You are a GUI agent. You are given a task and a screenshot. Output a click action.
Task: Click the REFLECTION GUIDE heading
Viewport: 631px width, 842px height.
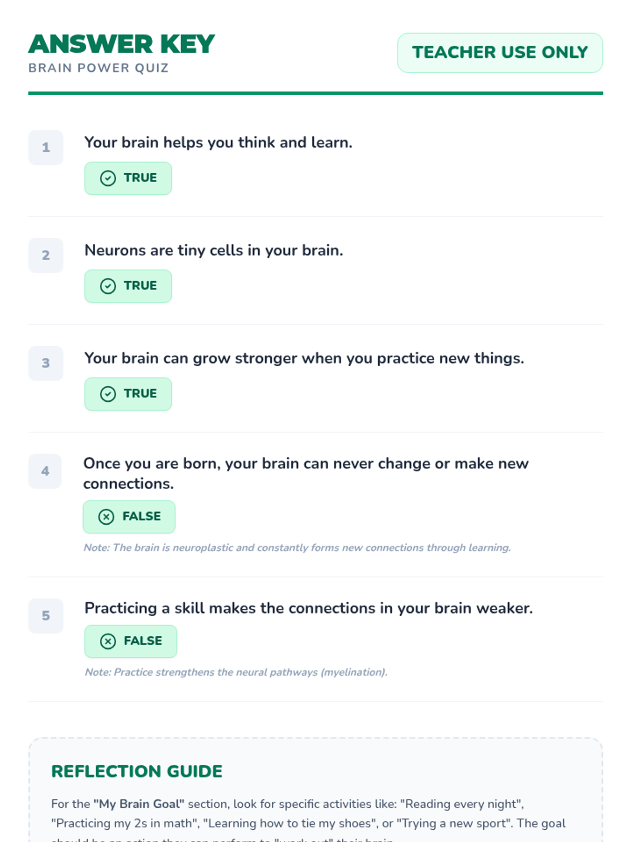point(137,771)
